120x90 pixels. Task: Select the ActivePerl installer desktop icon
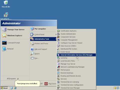click(6, 16)
